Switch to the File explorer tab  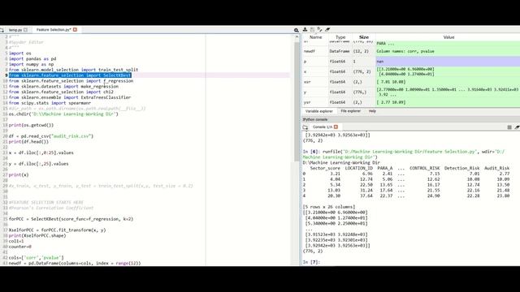[x=350, y=111]
